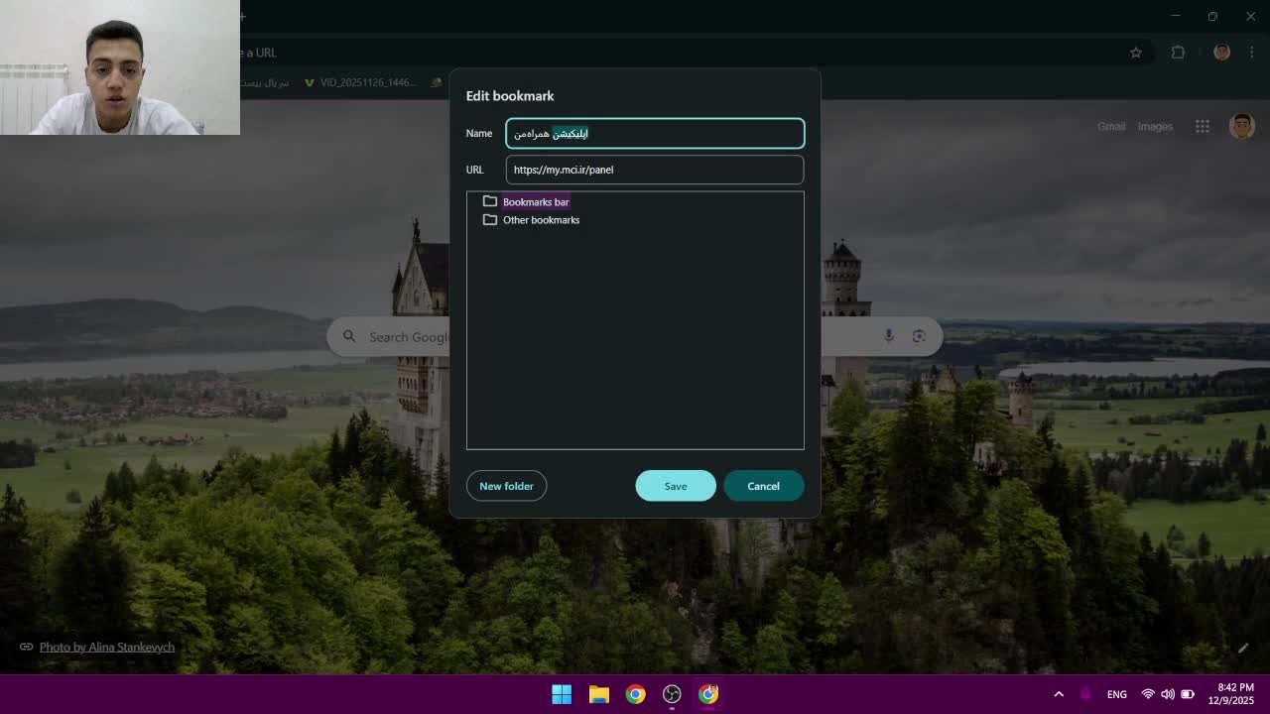Open the Extensions puzzle icon
The width and height of the screenshot is (1270, 714).
tap(1178, 53)
